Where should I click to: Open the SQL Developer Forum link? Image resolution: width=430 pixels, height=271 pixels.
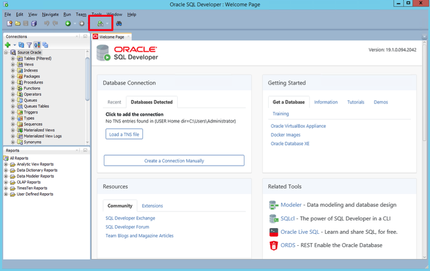pos(127,227)
